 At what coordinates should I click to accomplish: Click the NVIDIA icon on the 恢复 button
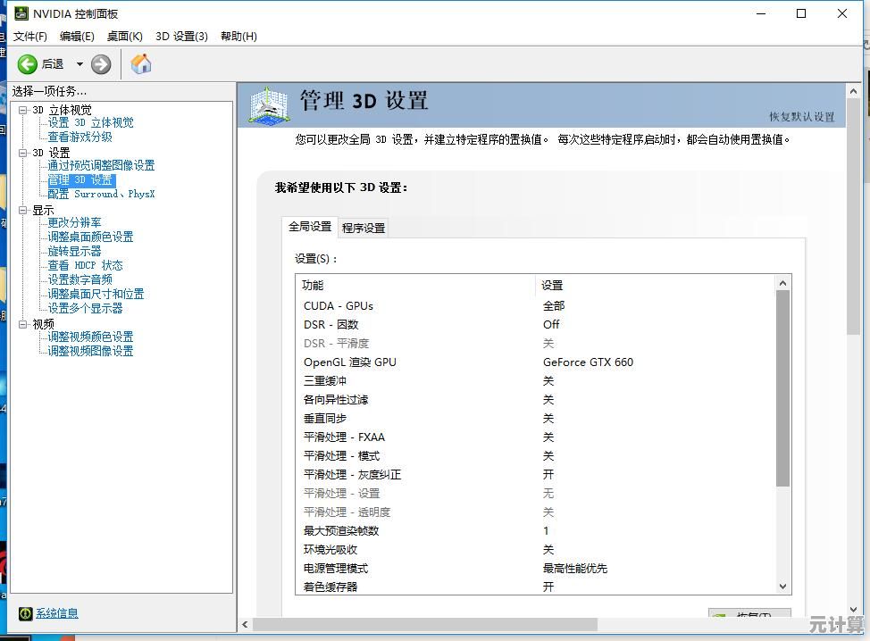pyautogui.click(x=720, y=616)
